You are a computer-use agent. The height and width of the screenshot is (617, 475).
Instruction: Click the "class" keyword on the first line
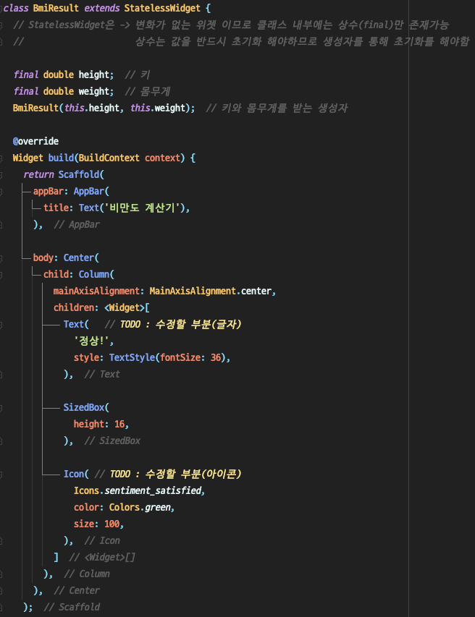pos(16,8)
